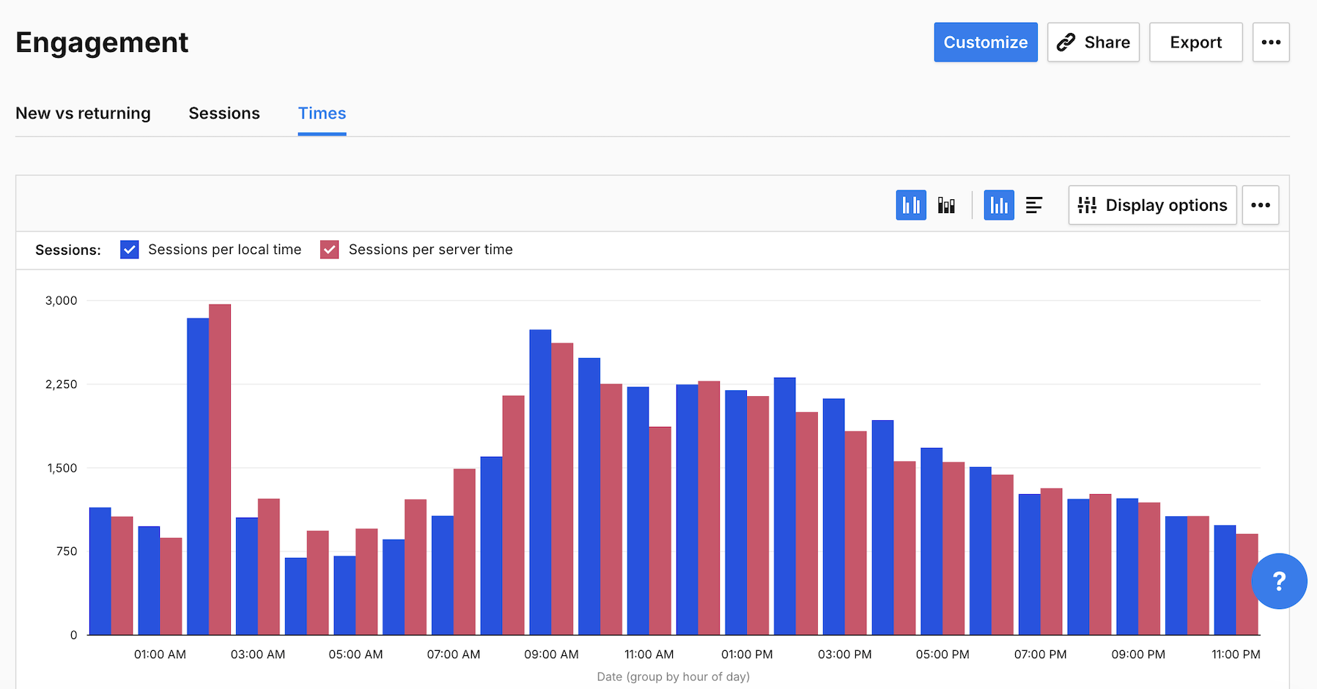Screen dimensions: 1317x689
Task: Click the red bar above 11:00 PM
Action: coord(1247,584)
